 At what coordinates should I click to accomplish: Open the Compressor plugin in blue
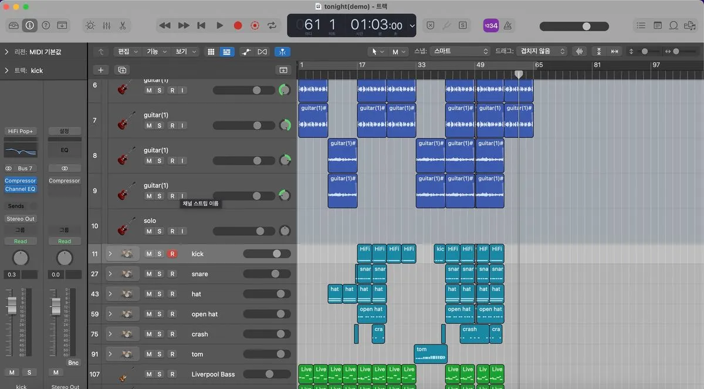[21, 181]
